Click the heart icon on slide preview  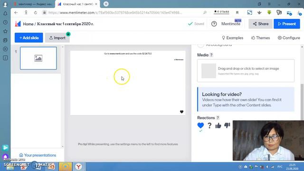(x=181, y=112)
